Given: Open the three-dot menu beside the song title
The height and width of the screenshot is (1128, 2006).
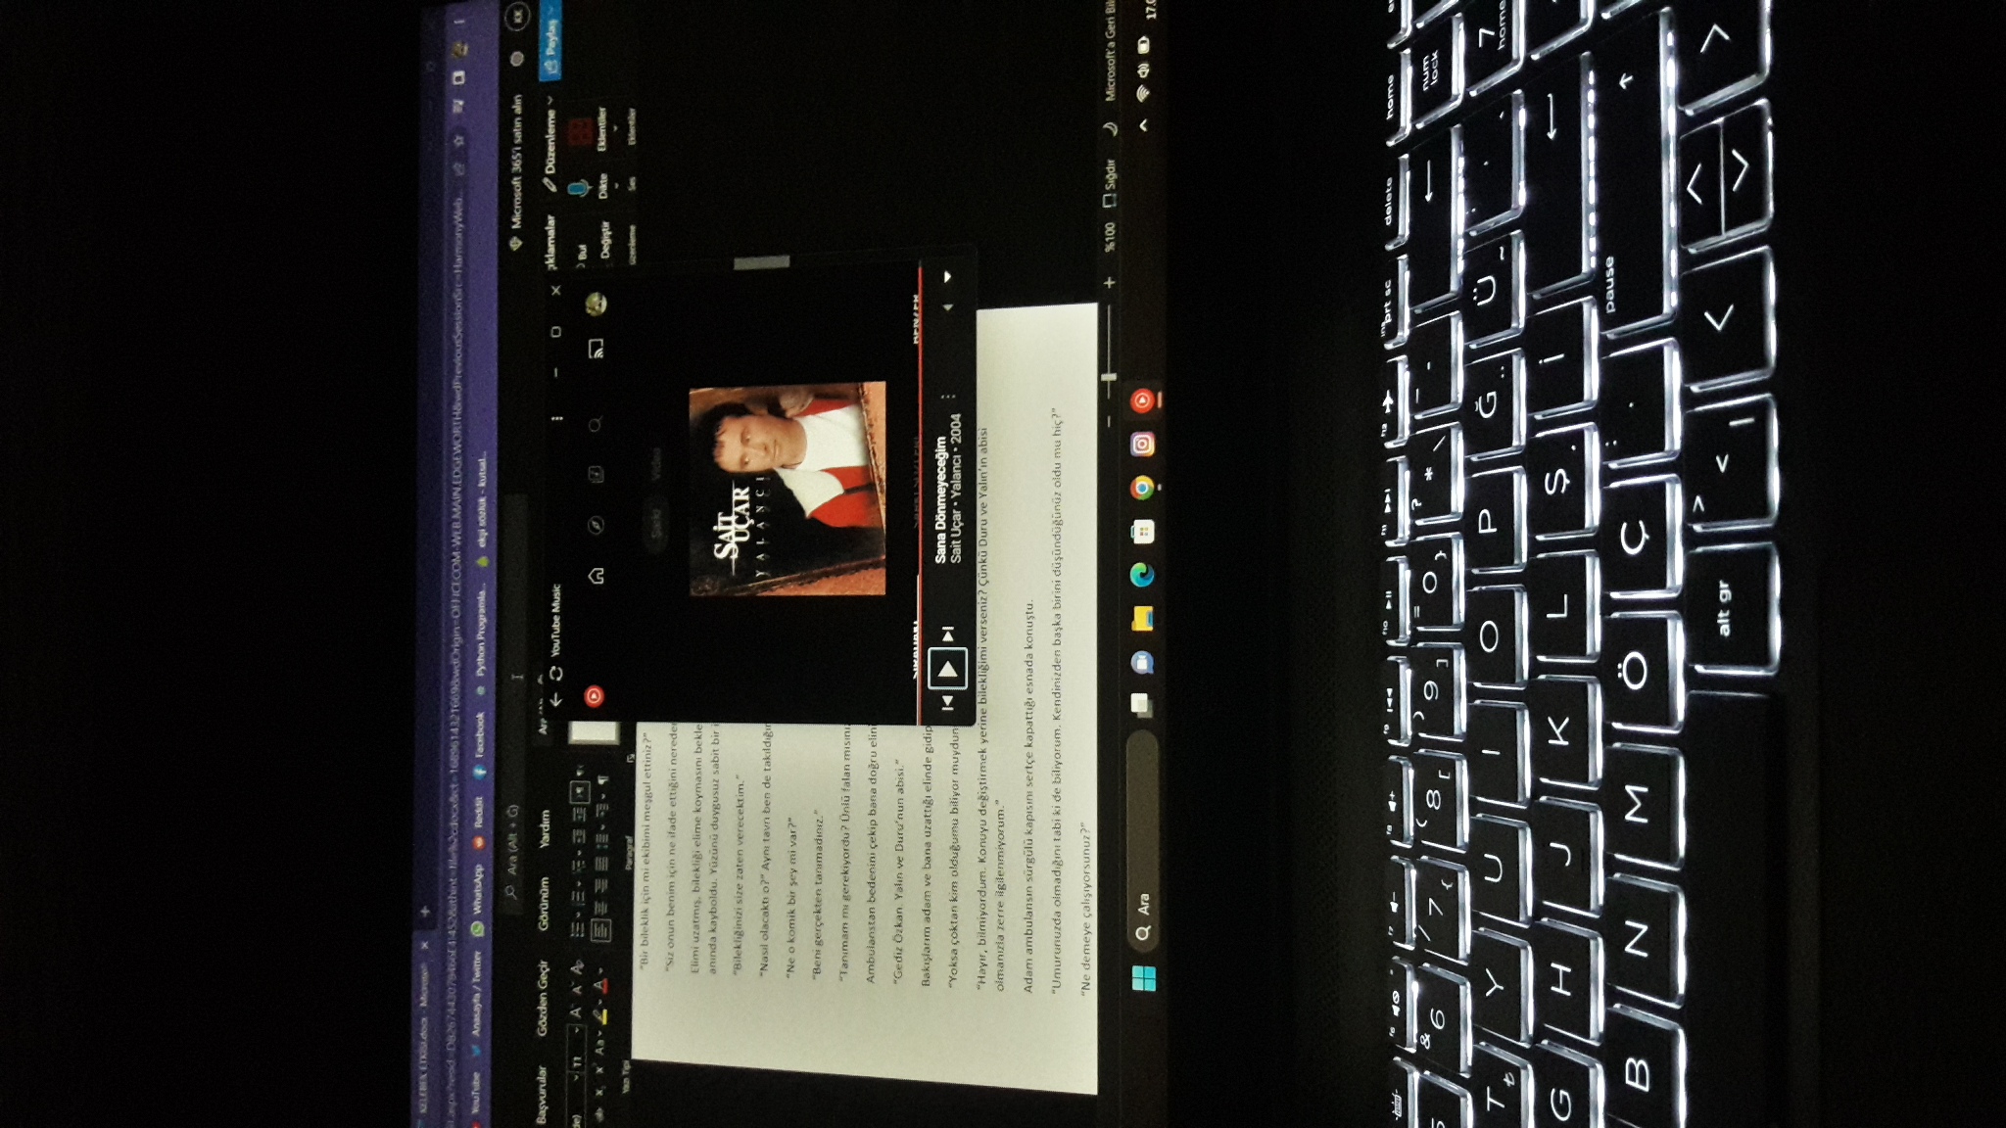Looking at the screenshot, I should [x=947, y=398].
